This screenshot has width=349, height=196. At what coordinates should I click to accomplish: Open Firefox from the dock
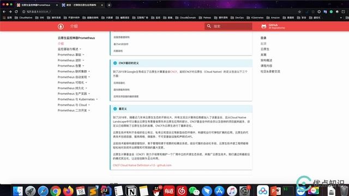68,191
